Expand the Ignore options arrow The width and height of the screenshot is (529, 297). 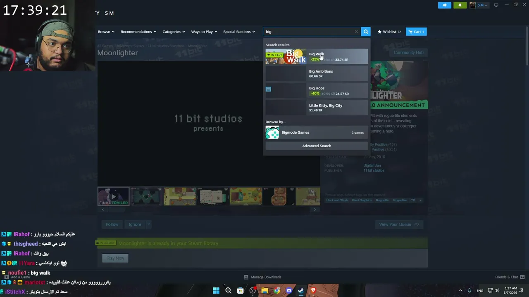pos(148,224)
